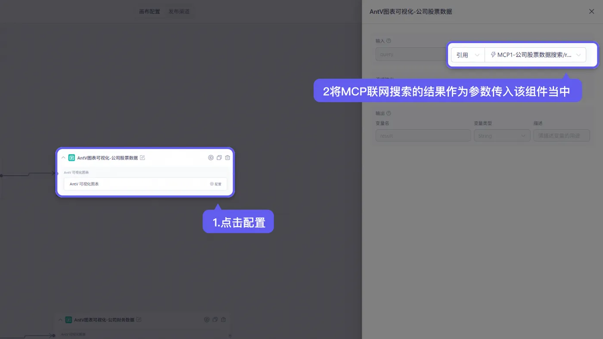Delete the 公司财务数据 node
603x339 pixels.
(224, 320)
